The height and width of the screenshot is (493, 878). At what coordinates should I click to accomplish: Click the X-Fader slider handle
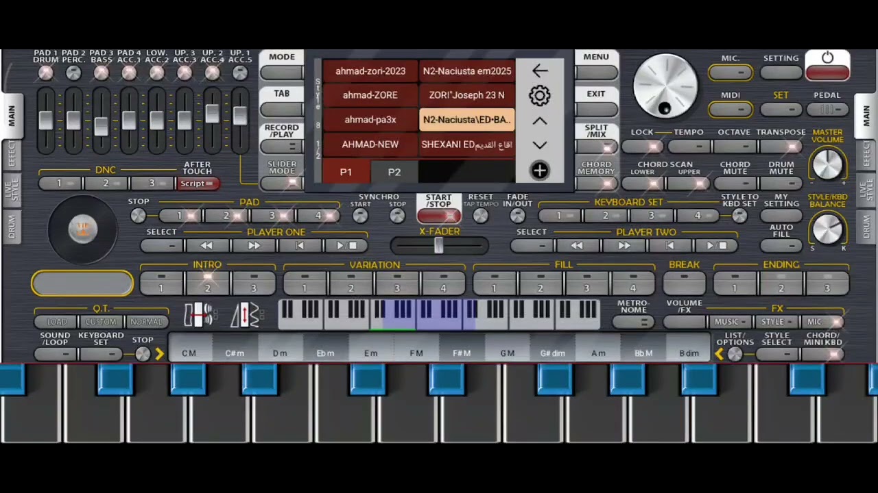click(439, 246)
